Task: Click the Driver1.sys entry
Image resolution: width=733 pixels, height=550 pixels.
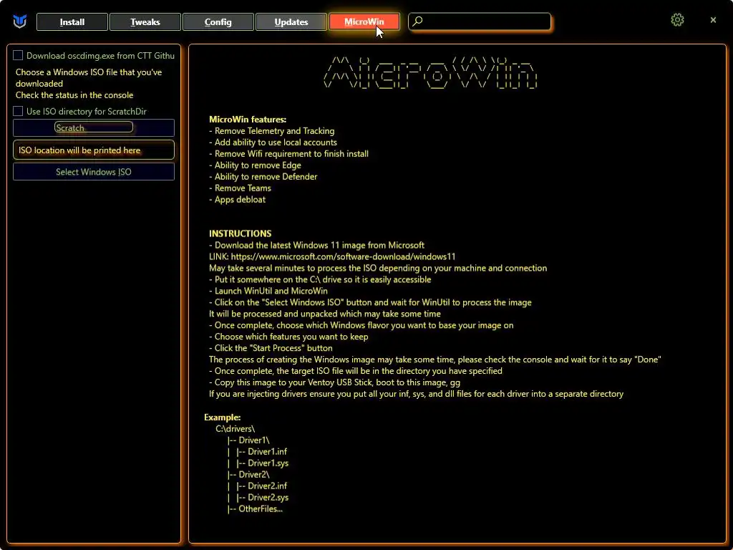Action: (x=268, y=463)
